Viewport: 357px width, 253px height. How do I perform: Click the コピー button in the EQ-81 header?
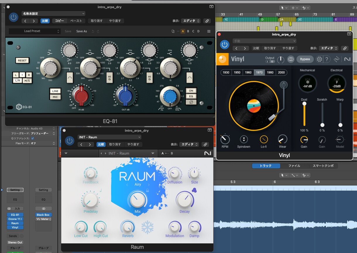pyautogui.click(x=60, y=21)
